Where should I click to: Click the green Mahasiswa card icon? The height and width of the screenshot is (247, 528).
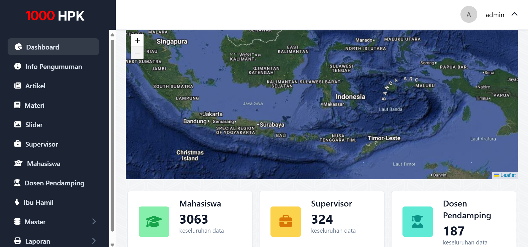click(x=154, y=222)
